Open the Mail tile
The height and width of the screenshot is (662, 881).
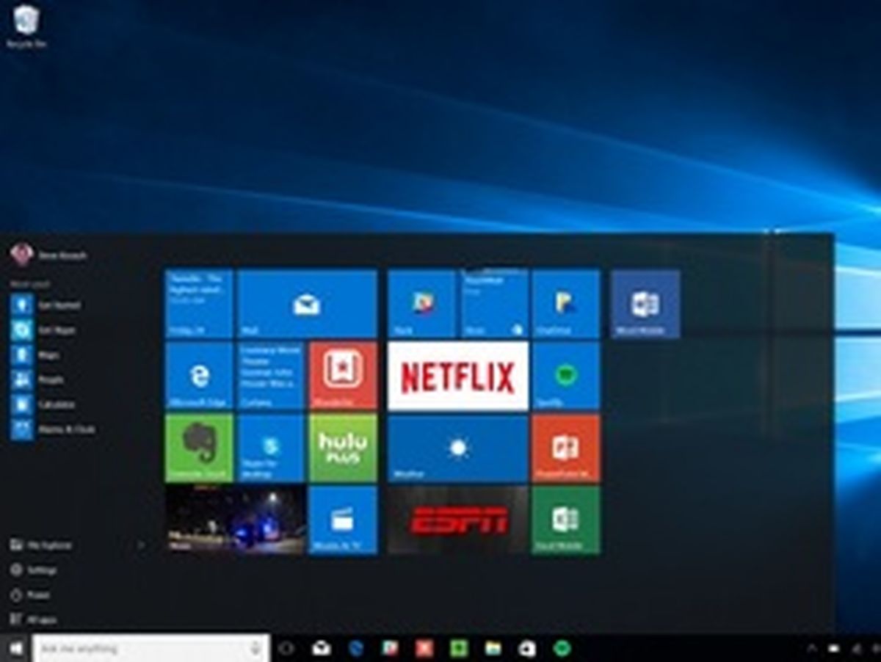click(x=307, y=304)
